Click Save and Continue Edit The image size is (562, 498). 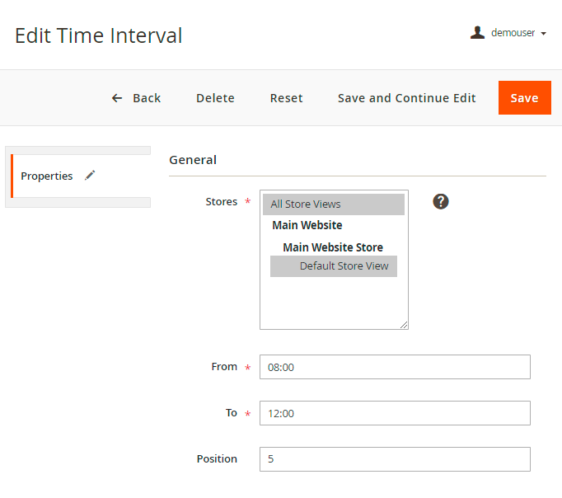406,98
